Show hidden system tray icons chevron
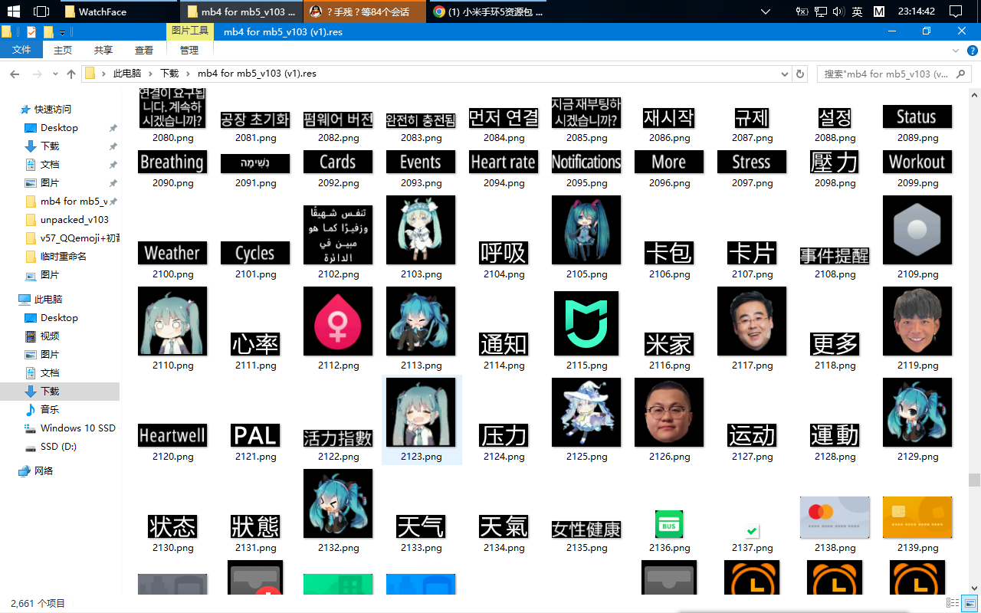The image size is (981, 613). [765, 11]
